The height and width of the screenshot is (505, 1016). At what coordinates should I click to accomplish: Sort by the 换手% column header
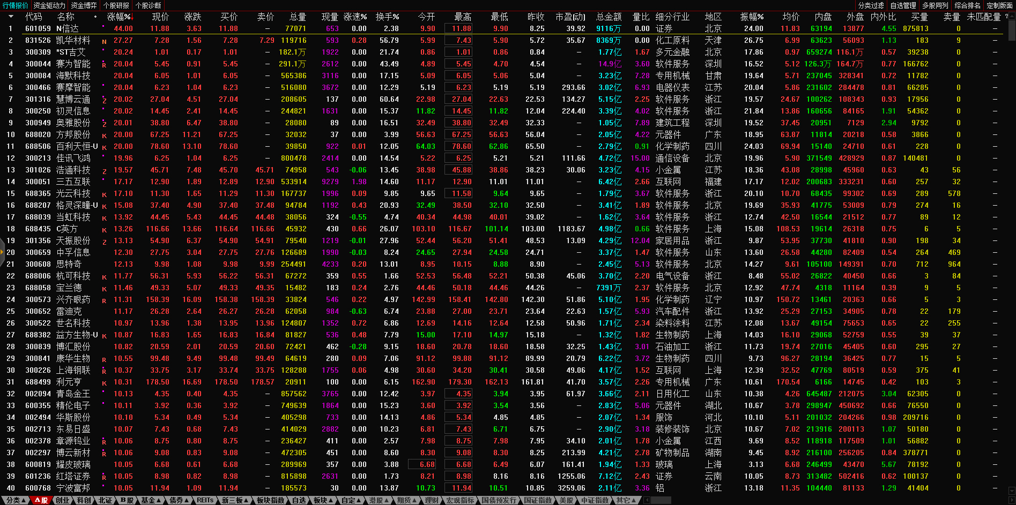[387, 17]
